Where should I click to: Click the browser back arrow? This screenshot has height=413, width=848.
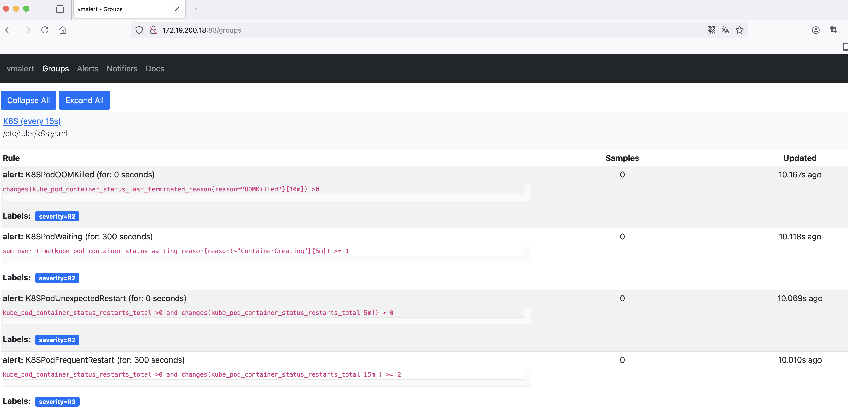[9, 30]
